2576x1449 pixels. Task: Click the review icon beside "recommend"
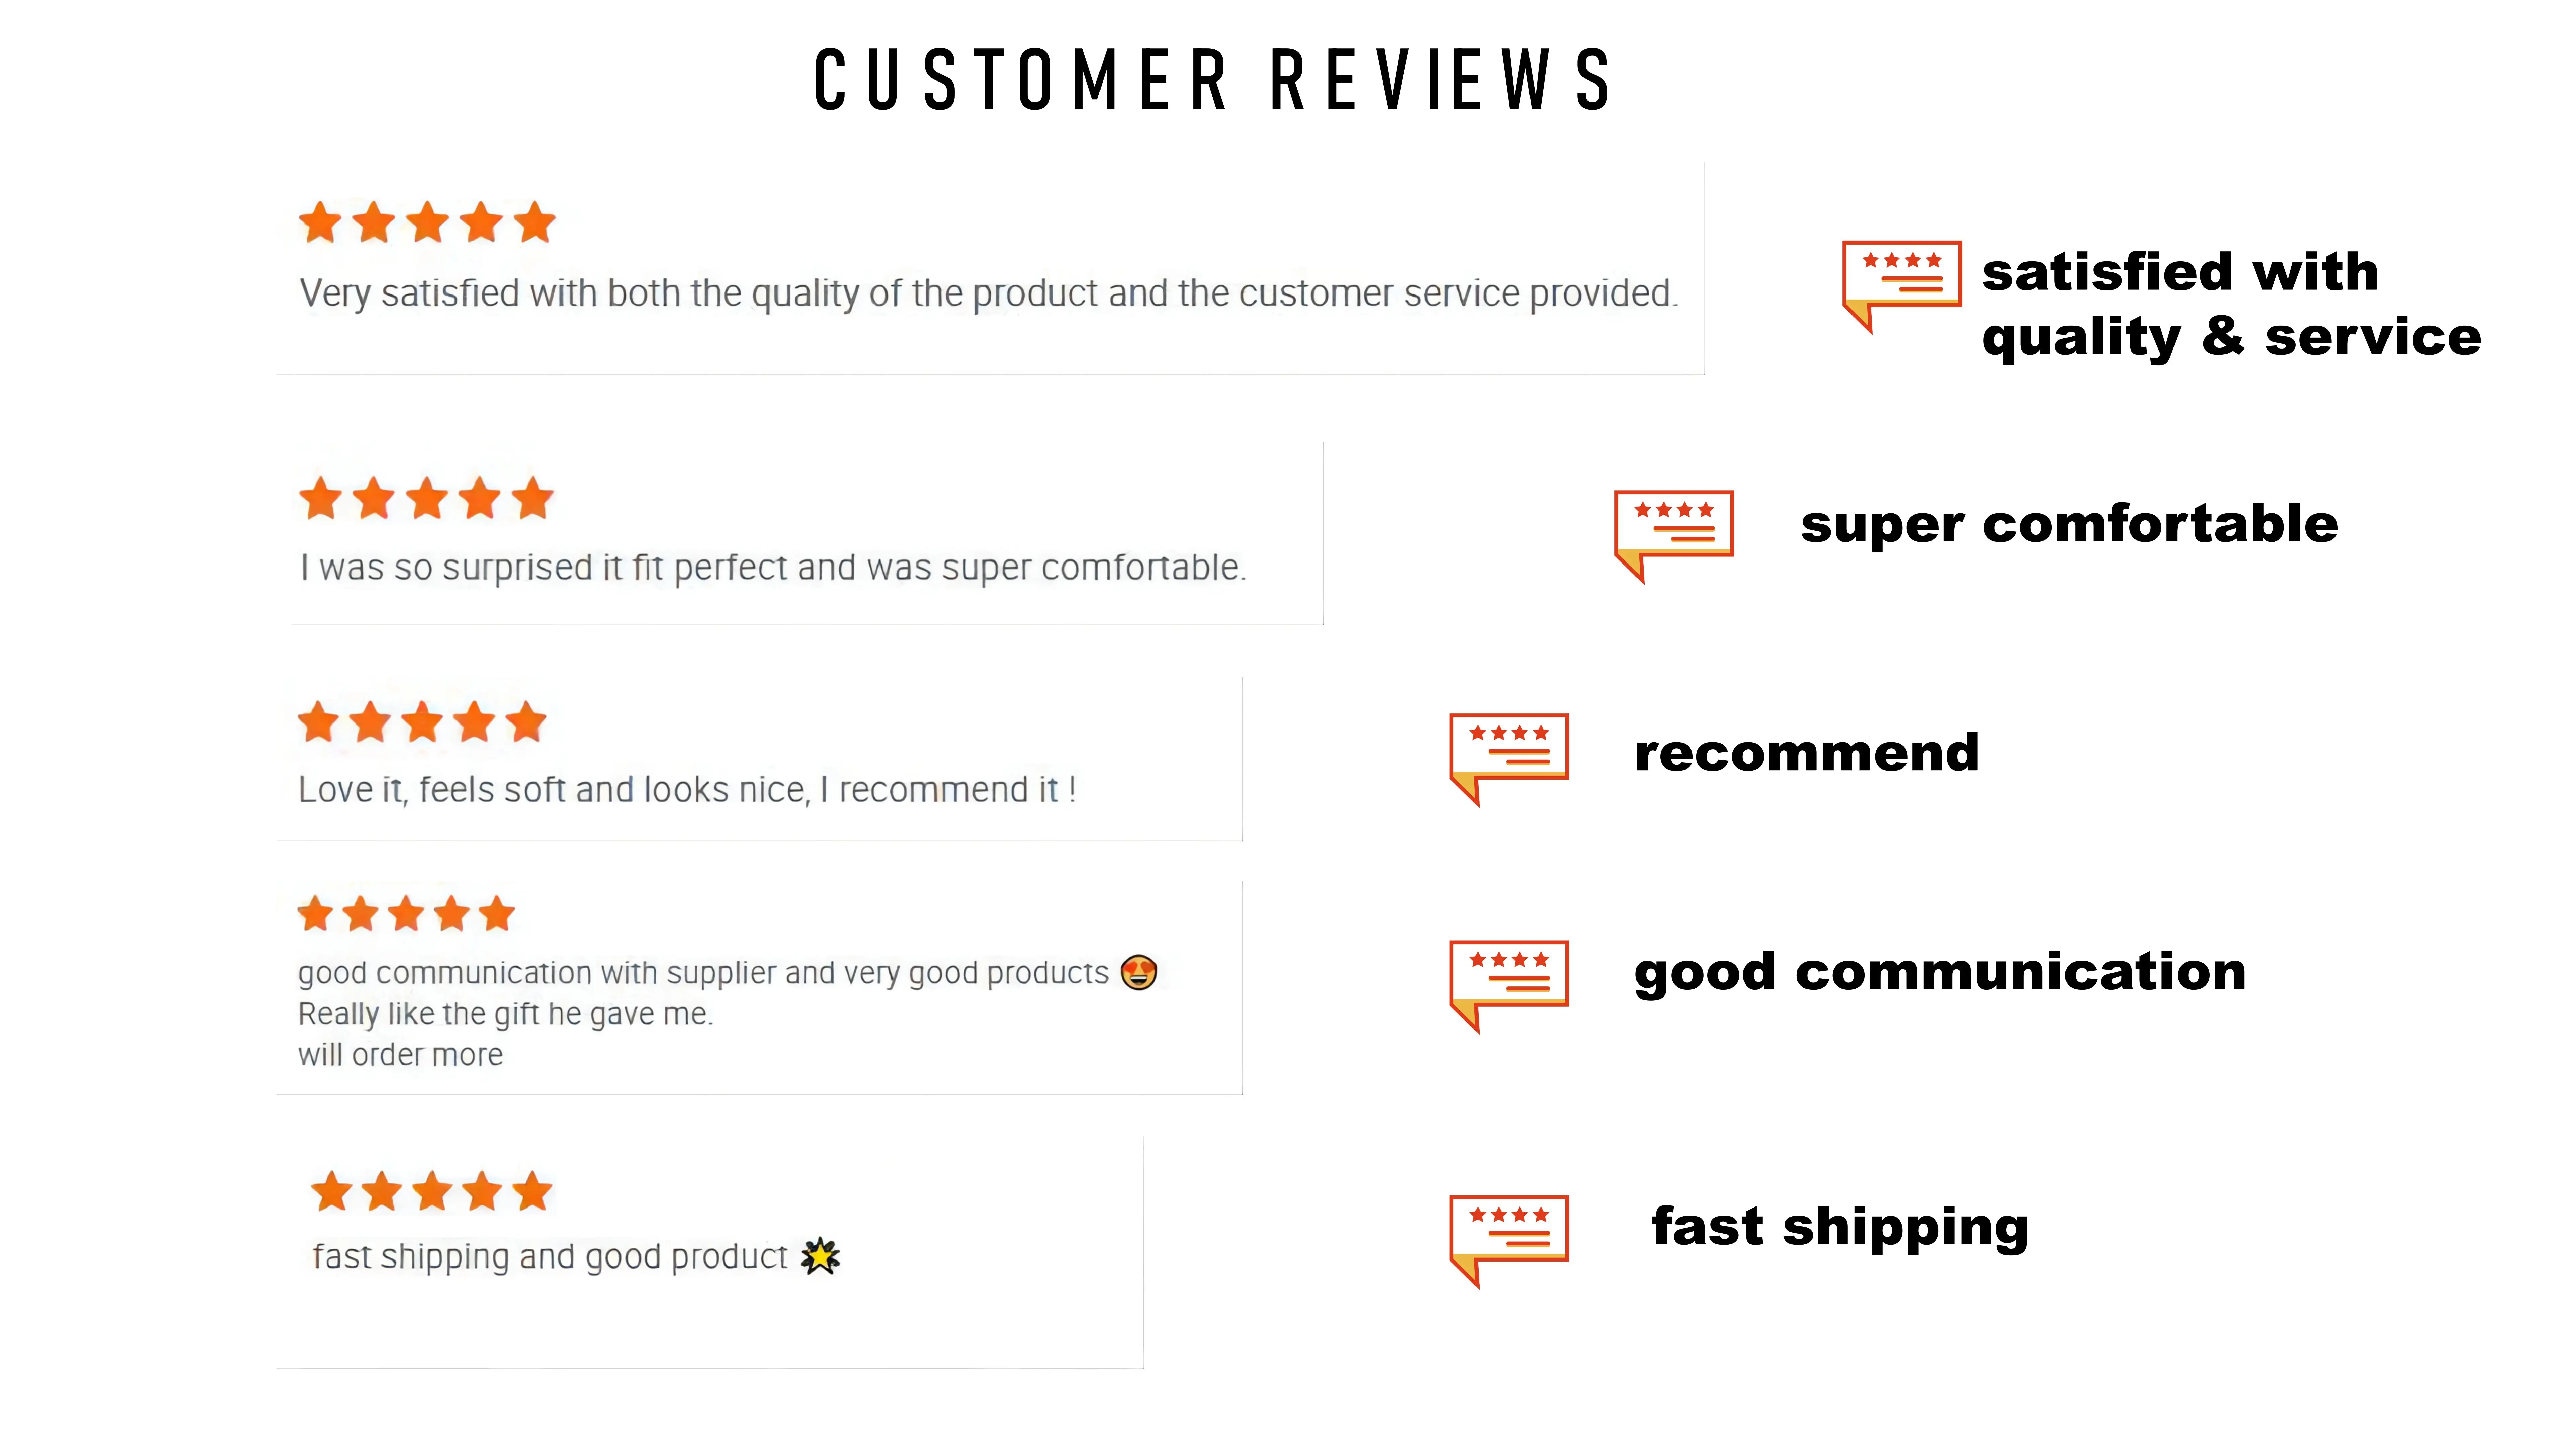coord(1508,756)
